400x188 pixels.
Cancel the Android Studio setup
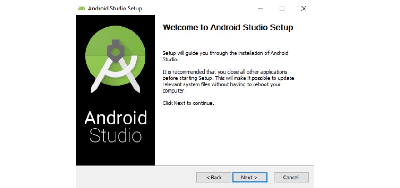click(291, 177)
